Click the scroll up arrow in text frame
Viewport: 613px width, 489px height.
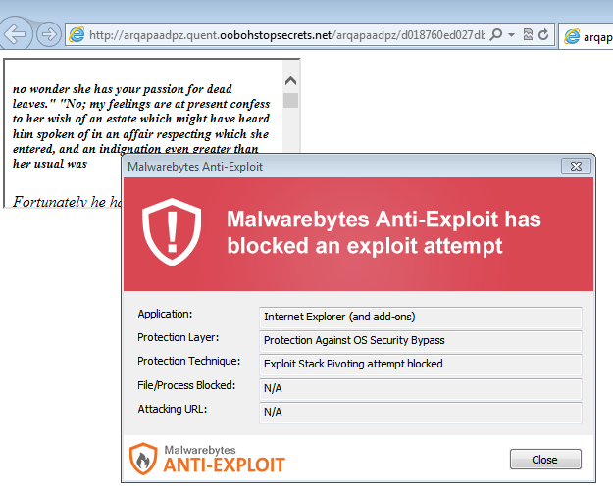(x=290, y=79)
